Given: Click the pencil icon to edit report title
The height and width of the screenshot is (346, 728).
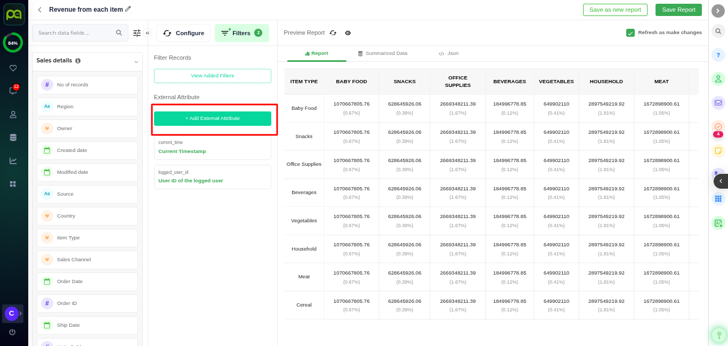Looking at the screenshot, I should (x=128, y=9).
